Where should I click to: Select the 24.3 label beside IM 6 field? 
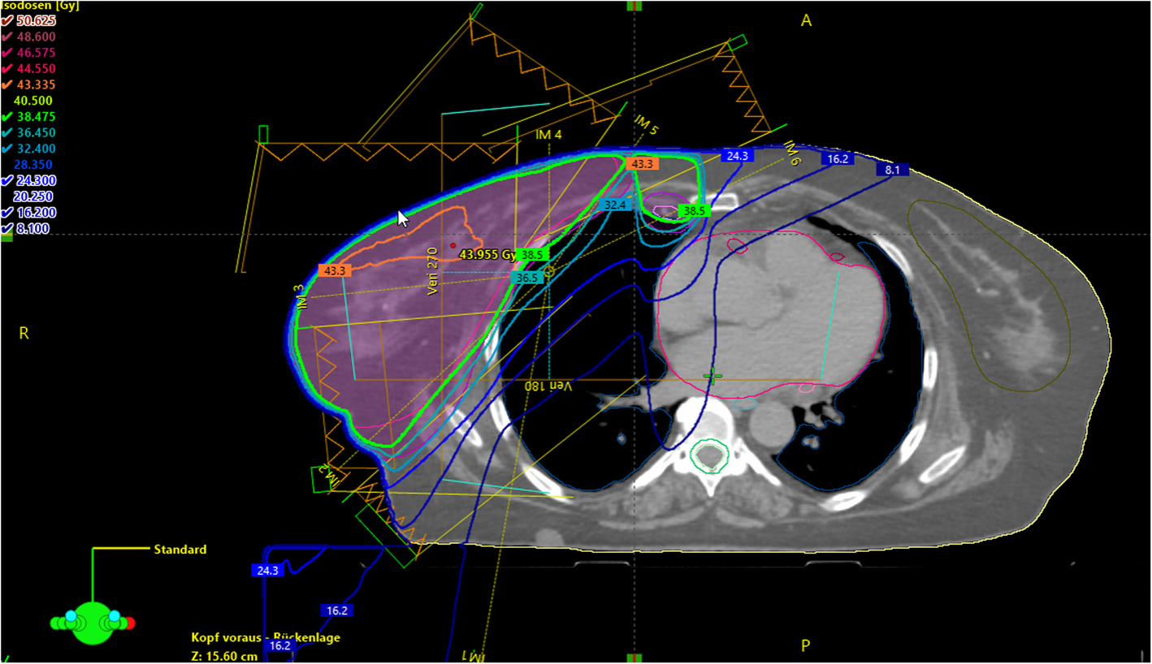pos(737,156)
